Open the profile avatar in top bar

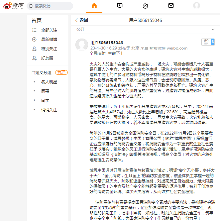[196, 6]
